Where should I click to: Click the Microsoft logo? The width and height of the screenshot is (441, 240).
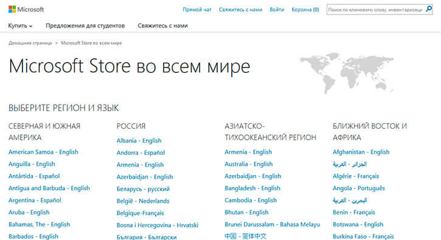26,9
